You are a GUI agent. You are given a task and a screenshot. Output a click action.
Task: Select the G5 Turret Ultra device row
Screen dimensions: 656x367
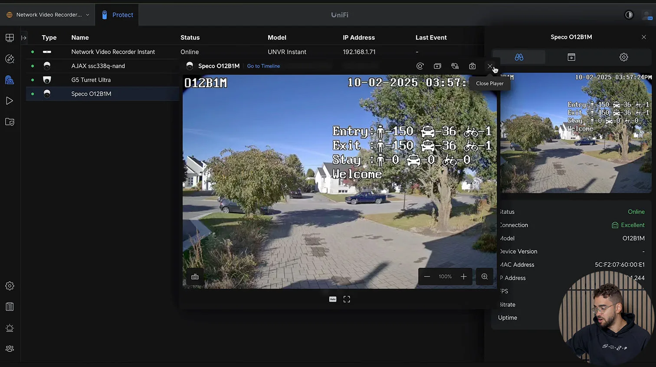click(91, 80)
